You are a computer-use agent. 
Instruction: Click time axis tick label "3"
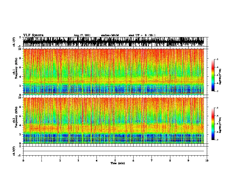[78, 161]
